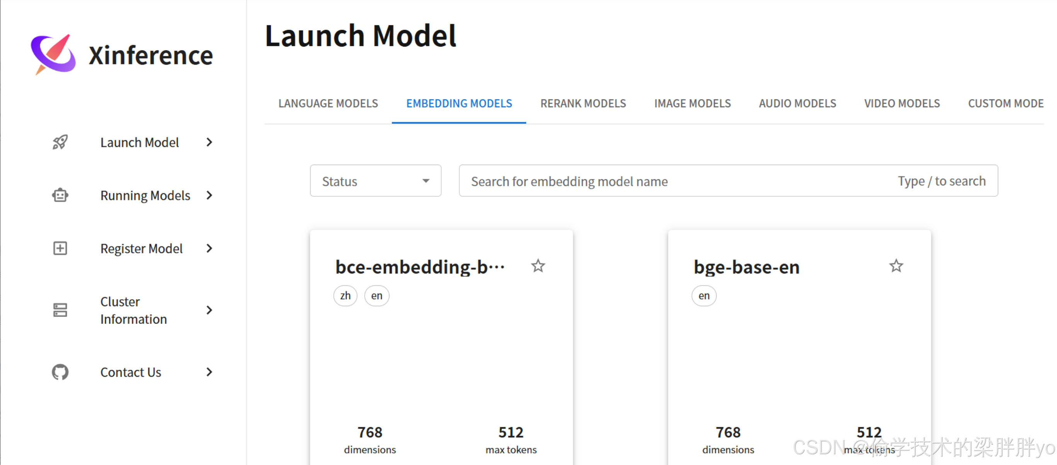Click the en language tag on bge-base-en
This screenshot has height=465, width=1057.
click(704, 295)
